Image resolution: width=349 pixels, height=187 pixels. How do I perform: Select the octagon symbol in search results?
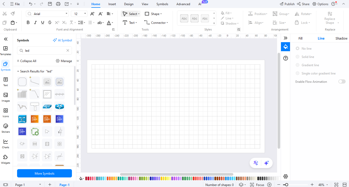tap(22, 82)
